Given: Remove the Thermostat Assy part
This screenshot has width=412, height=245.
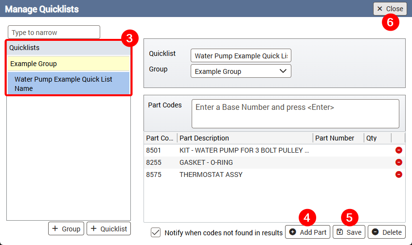Looking at the screenshot, I should [x=399, y=174].
